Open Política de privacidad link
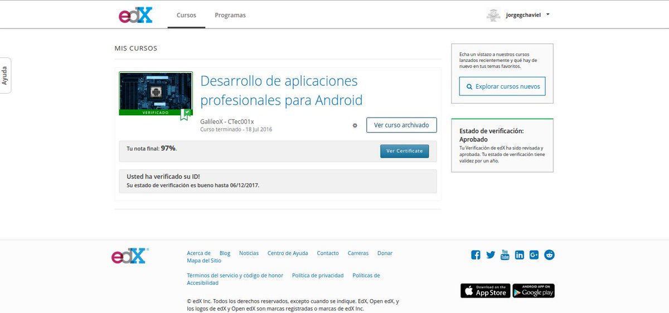 (318, 275)
